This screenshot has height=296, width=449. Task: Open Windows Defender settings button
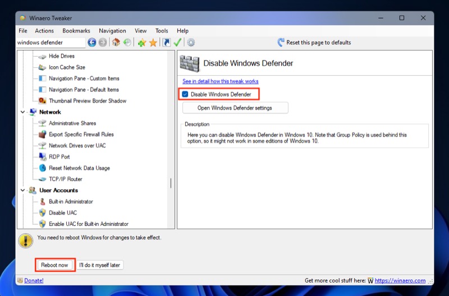pos(235,108)
